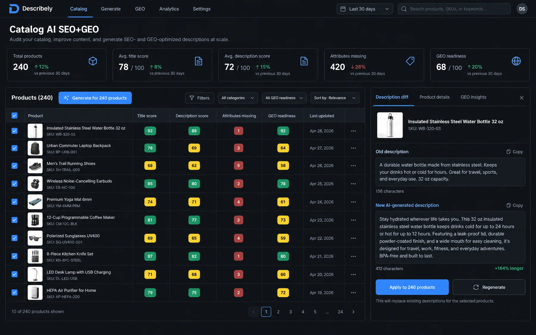Image resolution: width=536 pixels, height=335 pixels.
Task: Sort by the Description score column header
Action: [192, 116]
